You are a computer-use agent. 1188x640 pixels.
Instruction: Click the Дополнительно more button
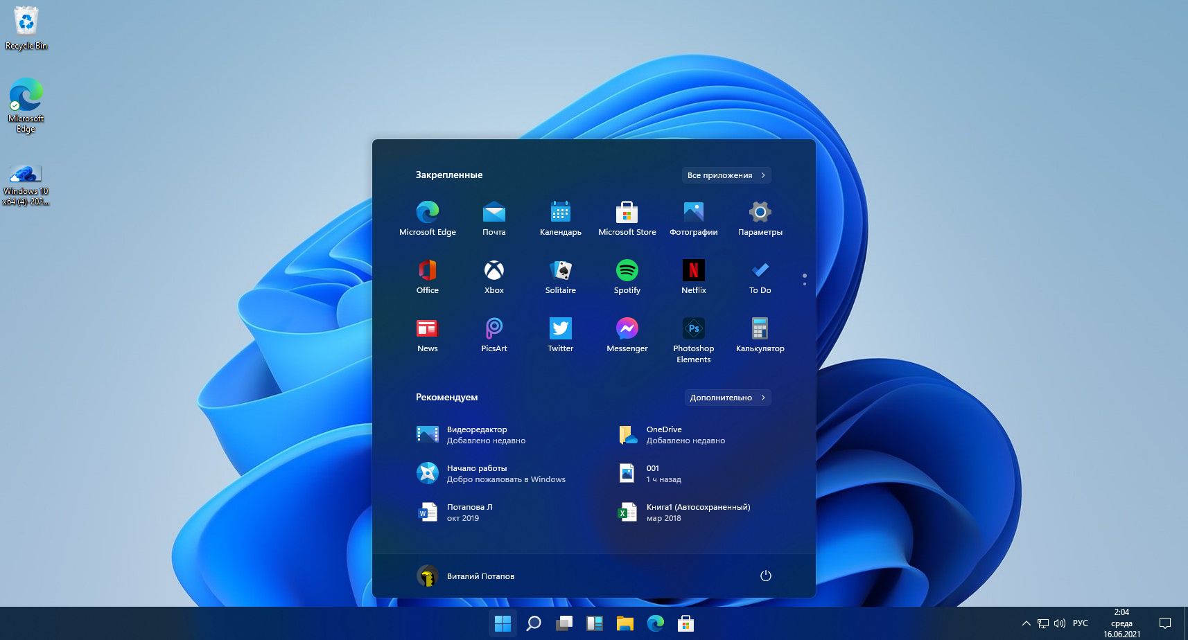tap(728, 398)
